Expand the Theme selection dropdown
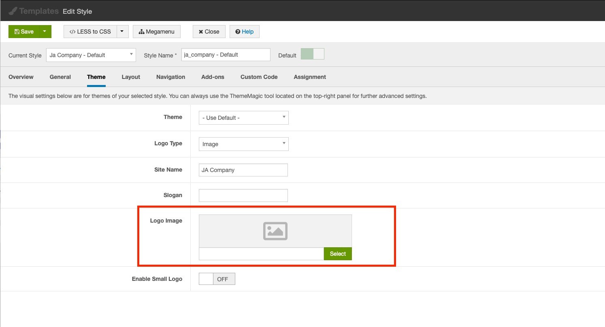This screenshot has height=327, width=605. tap(243, 118)
